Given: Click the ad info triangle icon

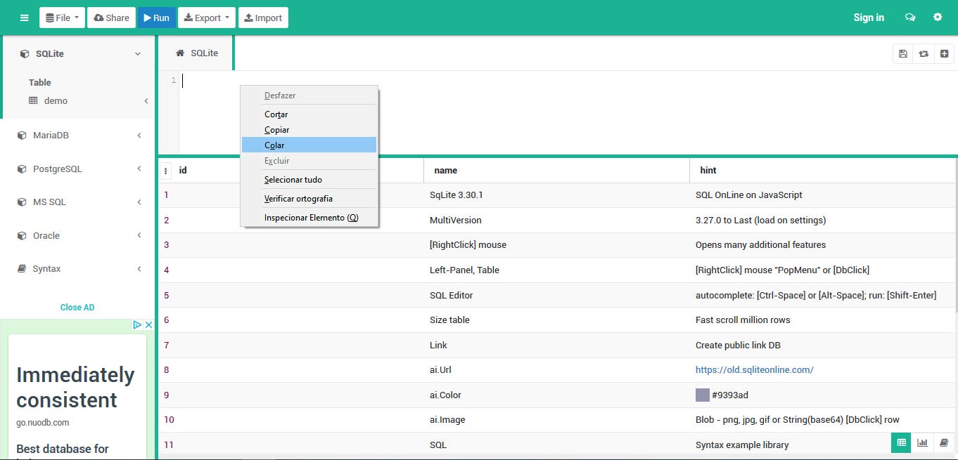Looking at the screenshot, I should tap(138, 324).
